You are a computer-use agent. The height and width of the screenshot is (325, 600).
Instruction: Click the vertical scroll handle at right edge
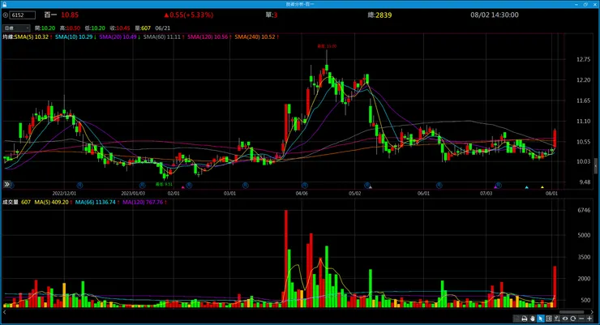click(595, 165)
